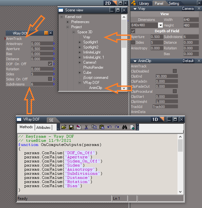
Task: Click the 2D view orange corner icon
Action: pyautogui.click(x=115, y=3)
